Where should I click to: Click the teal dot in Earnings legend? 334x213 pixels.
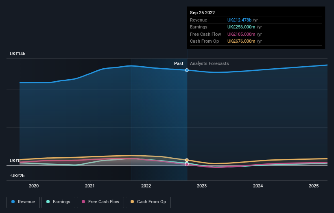click(48, 202)
